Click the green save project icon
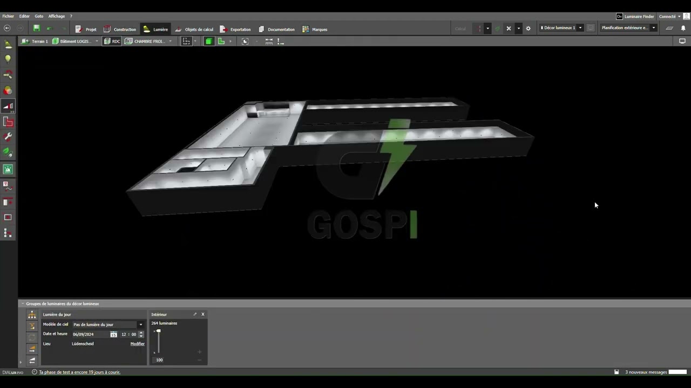This screenshot has width=691, height=388. pyautogui.click(x=36, y=28)
